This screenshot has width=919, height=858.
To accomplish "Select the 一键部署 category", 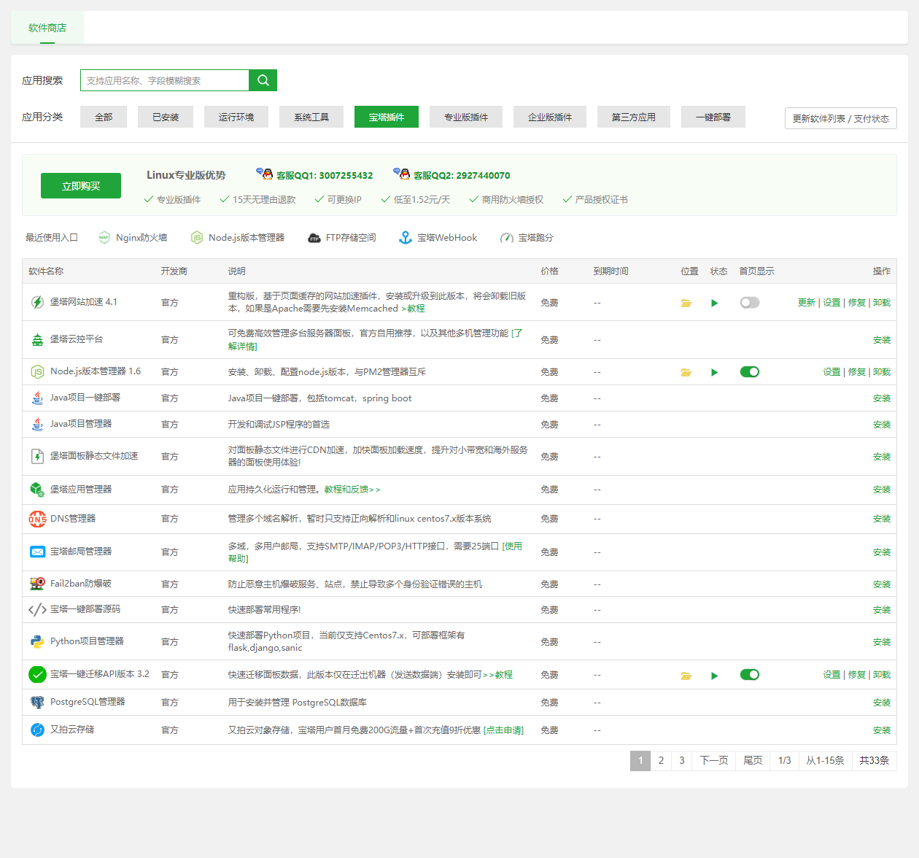I will 713,117.
